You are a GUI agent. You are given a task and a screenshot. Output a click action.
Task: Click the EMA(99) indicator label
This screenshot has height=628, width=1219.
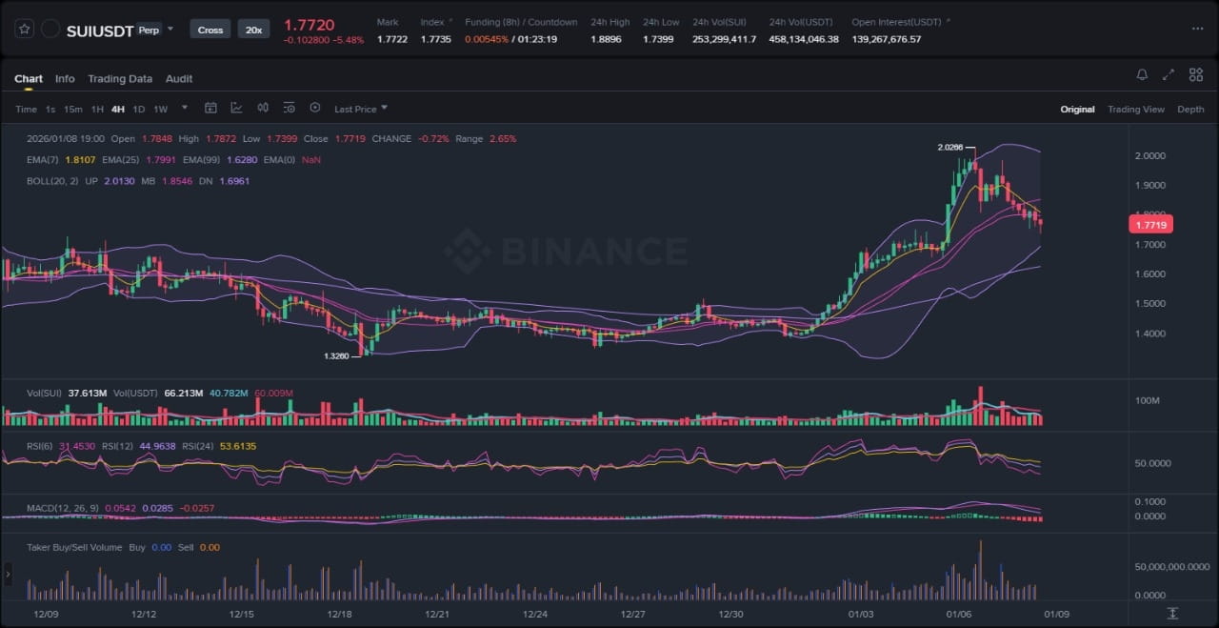201,160
